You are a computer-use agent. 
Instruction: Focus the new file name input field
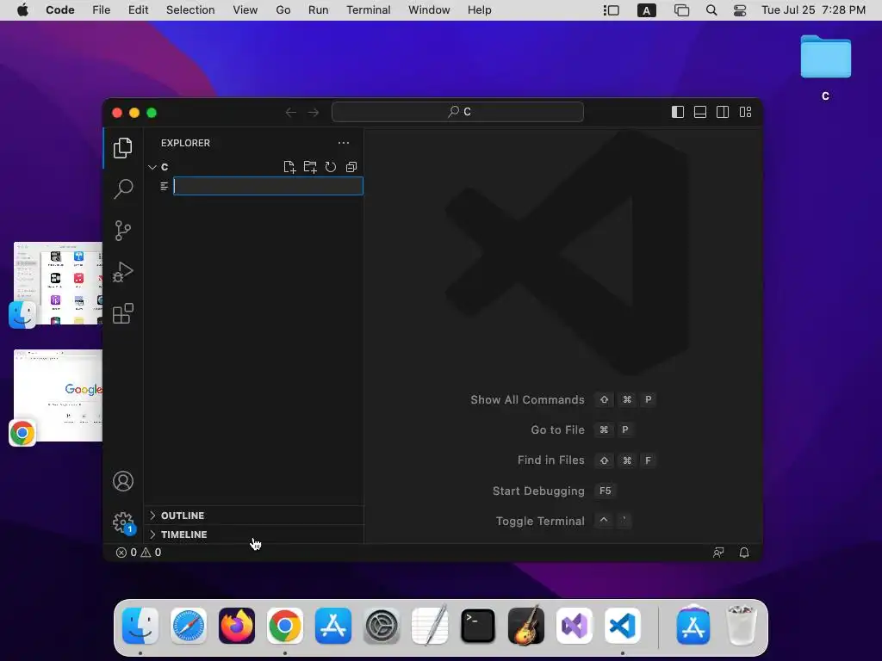[269, 186]
